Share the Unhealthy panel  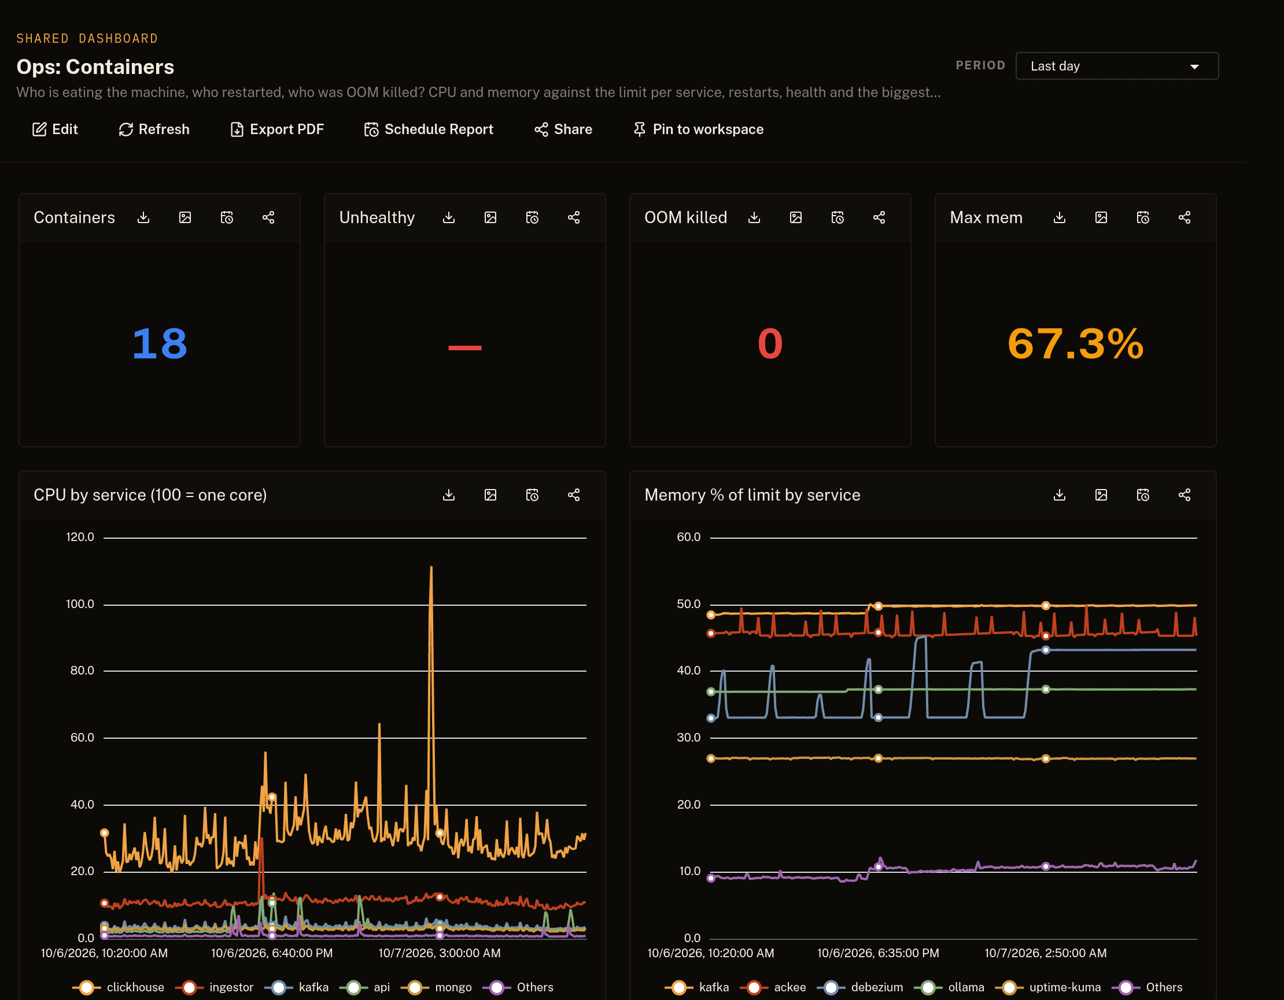pos(574,217)
